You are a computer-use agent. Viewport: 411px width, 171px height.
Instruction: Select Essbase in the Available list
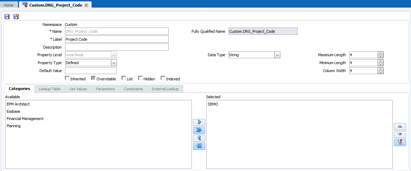tap(13, 111)
